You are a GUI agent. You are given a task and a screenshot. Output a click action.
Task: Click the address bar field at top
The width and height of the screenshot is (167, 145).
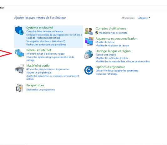coord(83,8)
